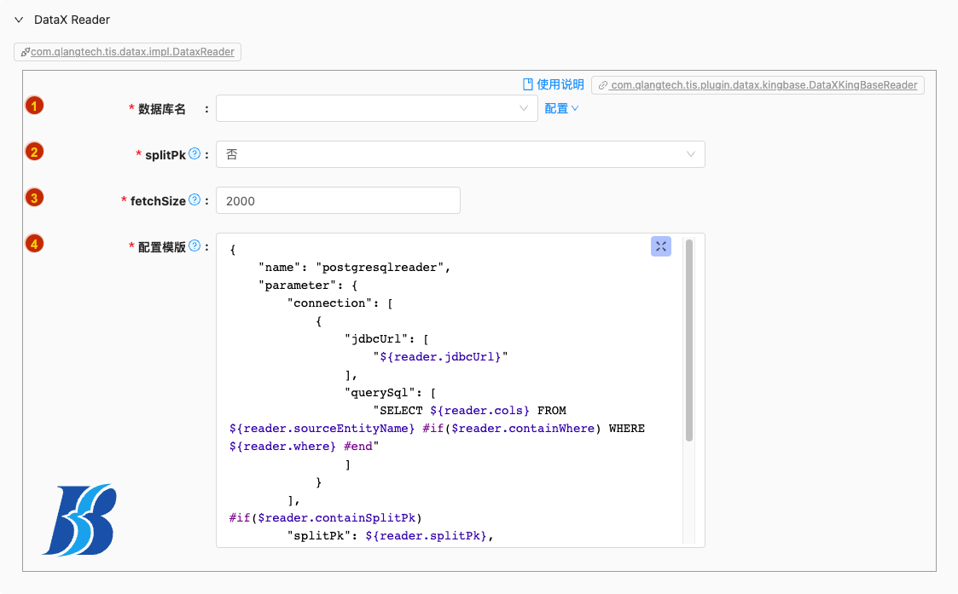Click link icon before DataxReader class name
The width and height of the screenshot is (958, 594).
tap(25, 52)
